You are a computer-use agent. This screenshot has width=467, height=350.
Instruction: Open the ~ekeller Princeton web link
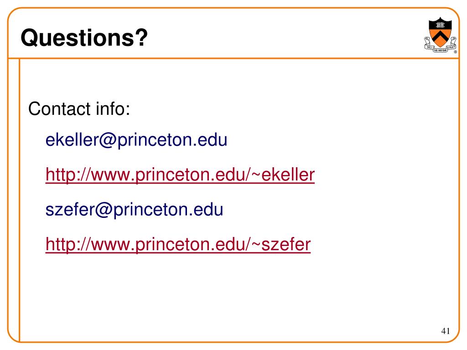[x=180, y=175]
